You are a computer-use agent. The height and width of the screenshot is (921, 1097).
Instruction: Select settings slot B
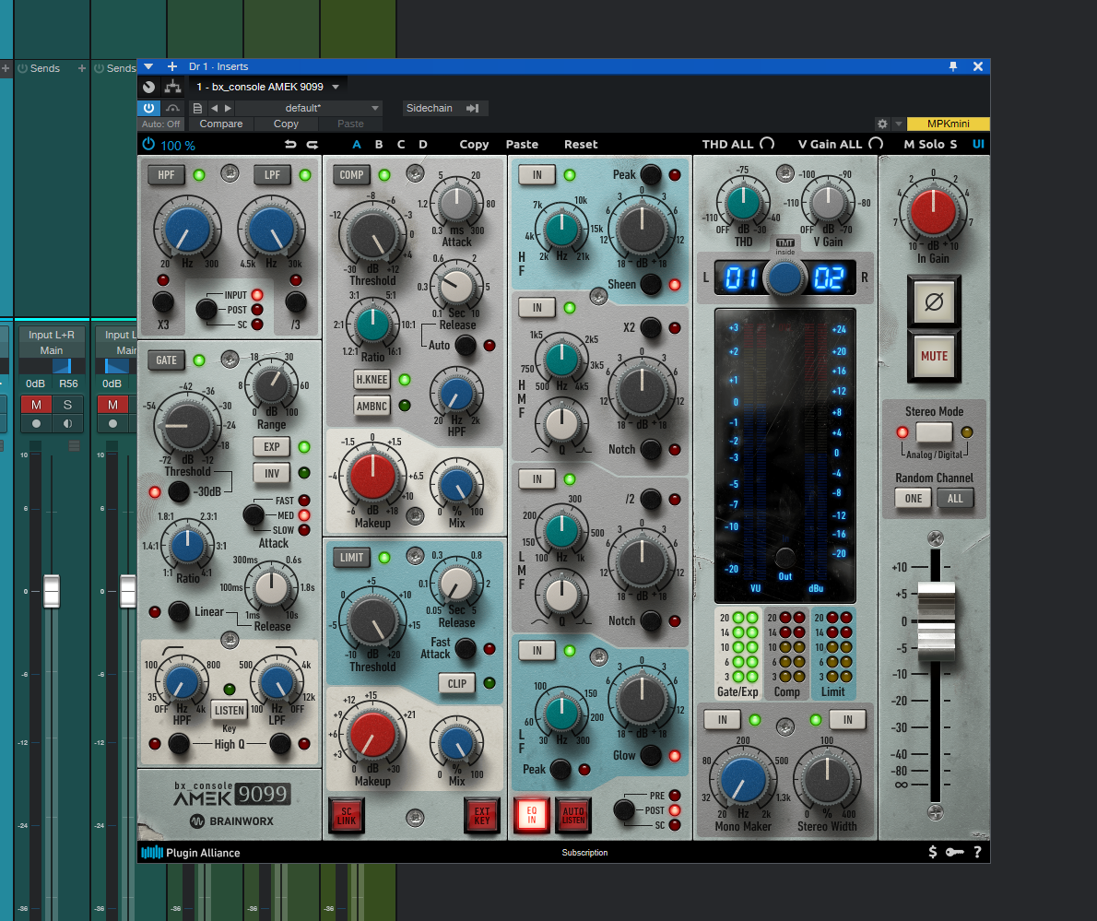pos(379,144)
